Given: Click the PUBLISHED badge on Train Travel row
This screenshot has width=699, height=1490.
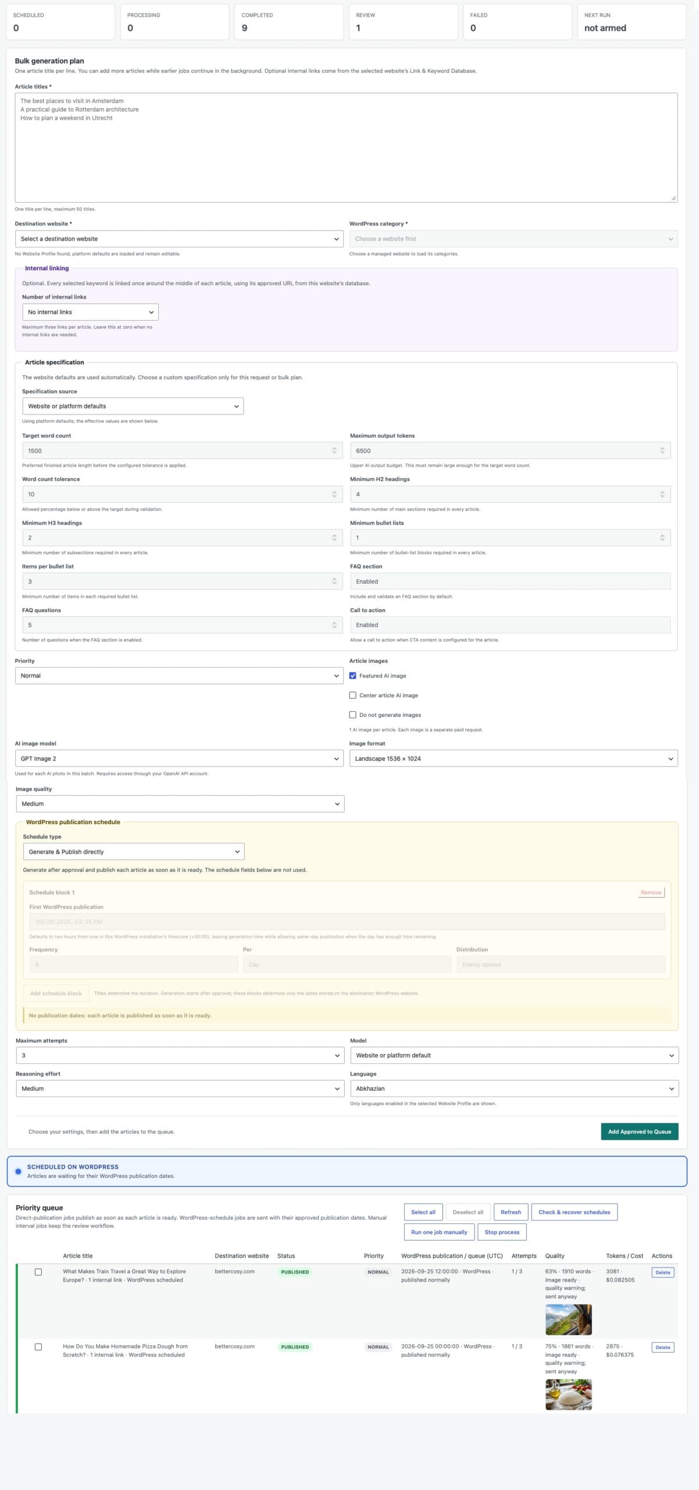Looking at the screenshot, I should pyautogui.click(x=295, y=1272).
